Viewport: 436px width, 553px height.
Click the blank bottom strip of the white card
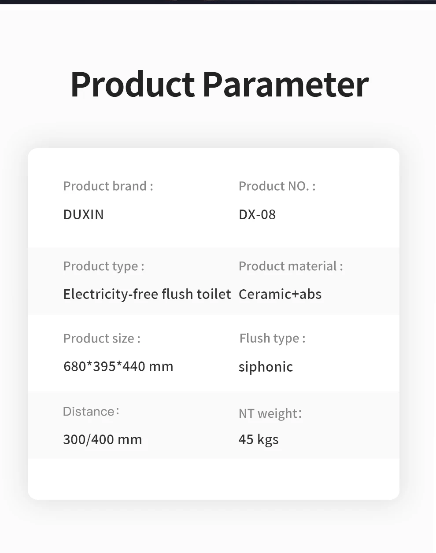(x=214, y=479)
